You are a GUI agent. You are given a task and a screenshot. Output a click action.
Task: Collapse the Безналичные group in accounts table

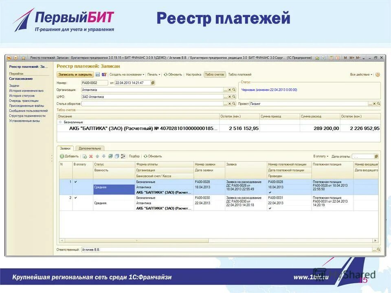pos(61,121)
